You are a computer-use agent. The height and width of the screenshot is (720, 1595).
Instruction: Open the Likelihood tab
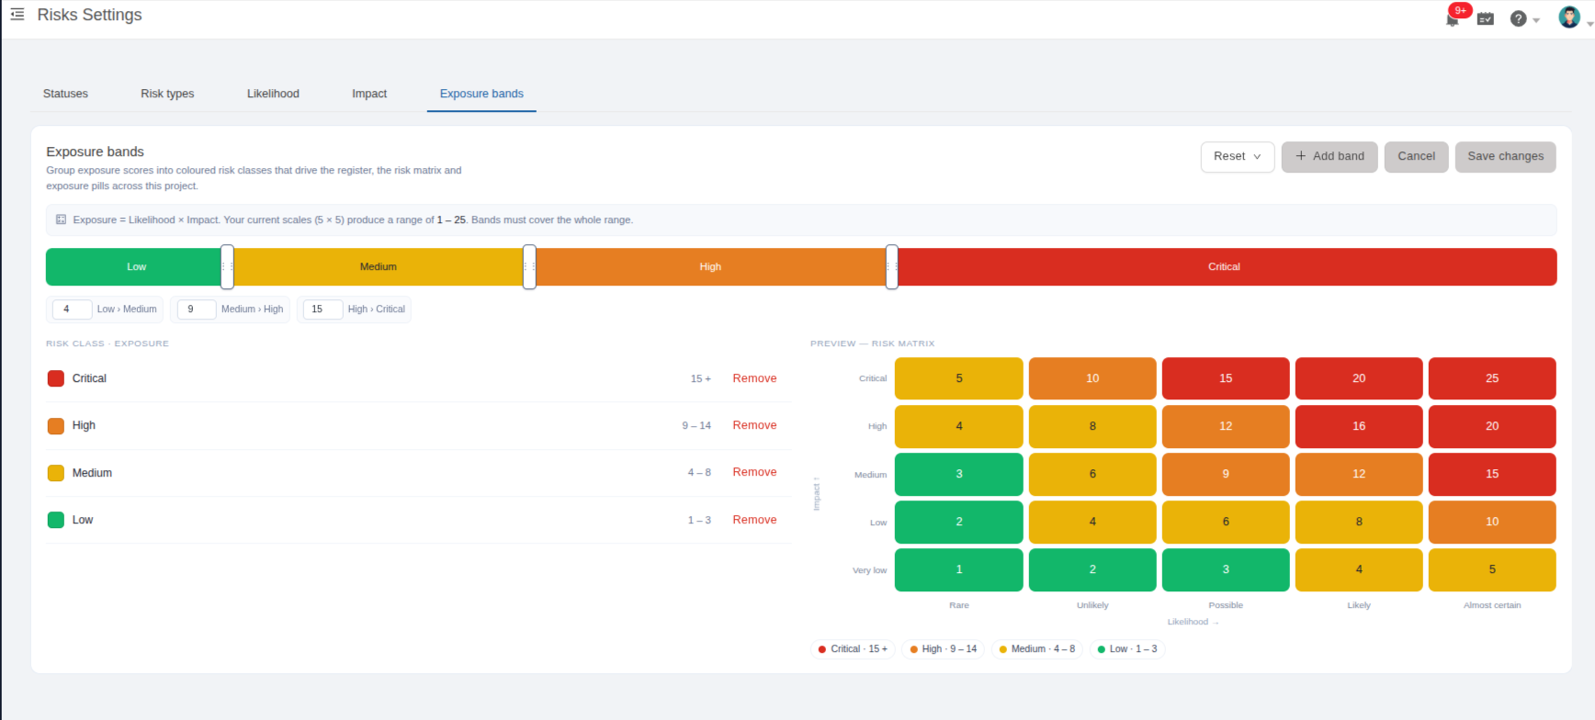click(x=273, y=94)
